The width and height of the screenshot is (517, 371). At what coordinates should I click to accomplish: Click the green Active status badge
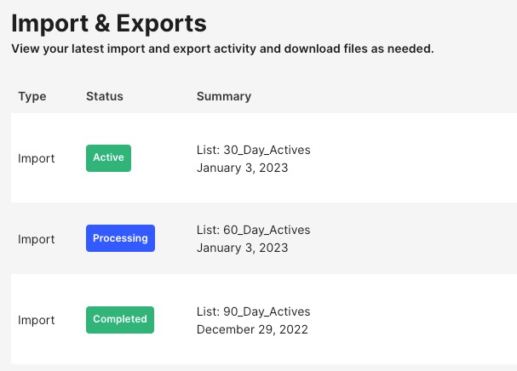point(108,158)
